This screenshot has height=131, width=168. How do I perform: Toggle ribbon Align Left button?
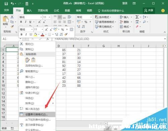[x=55, y=22]
